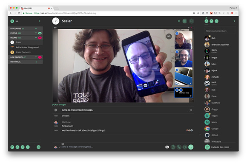Toggle the apps button in message composer

point(191,147)
